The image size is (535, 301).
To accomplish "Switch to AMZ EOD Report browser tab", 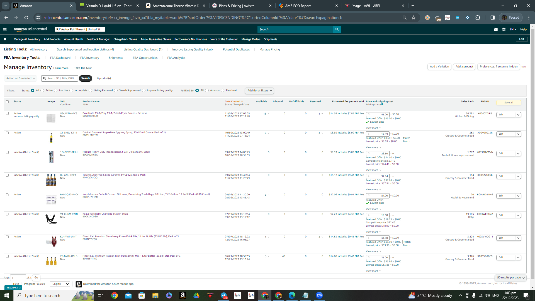I will (x=308, y=6).
